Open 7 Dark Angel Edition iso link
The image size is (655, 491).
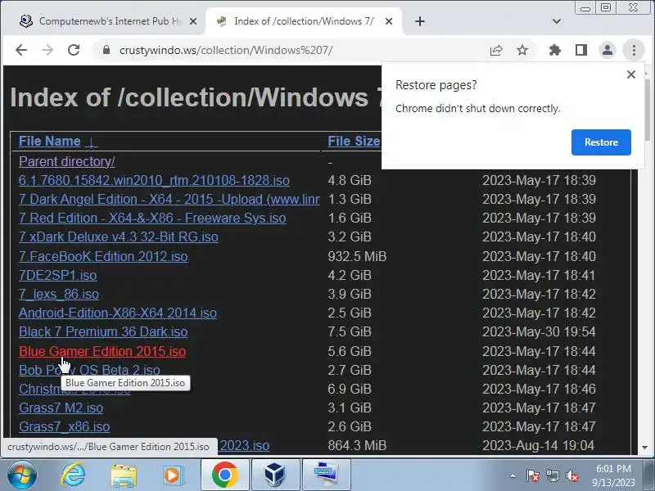pyautogui.click(x=169, y=199)
